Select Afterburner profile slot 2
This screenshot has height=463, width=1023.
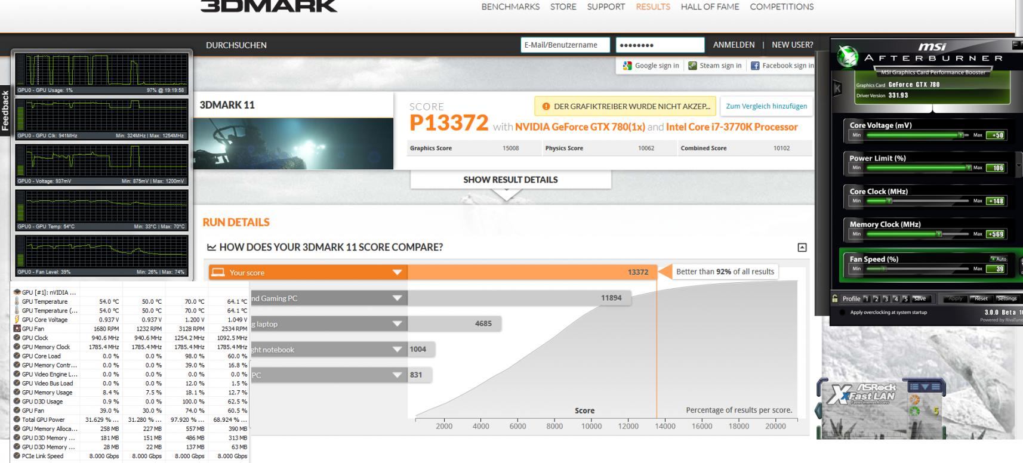point(876,298)
